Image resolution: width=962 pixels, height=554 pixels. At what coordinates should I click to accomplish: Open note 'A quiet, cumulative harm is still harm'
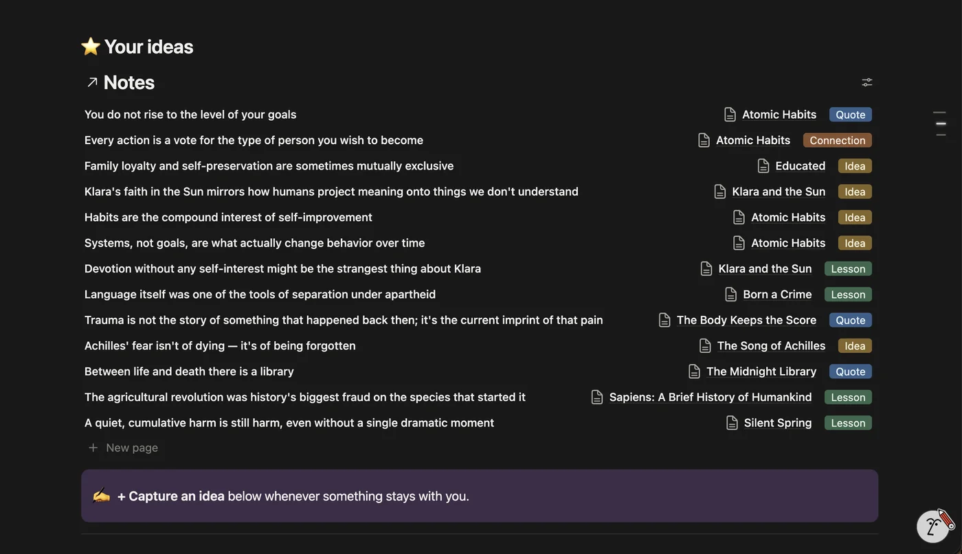coord(289,423)
